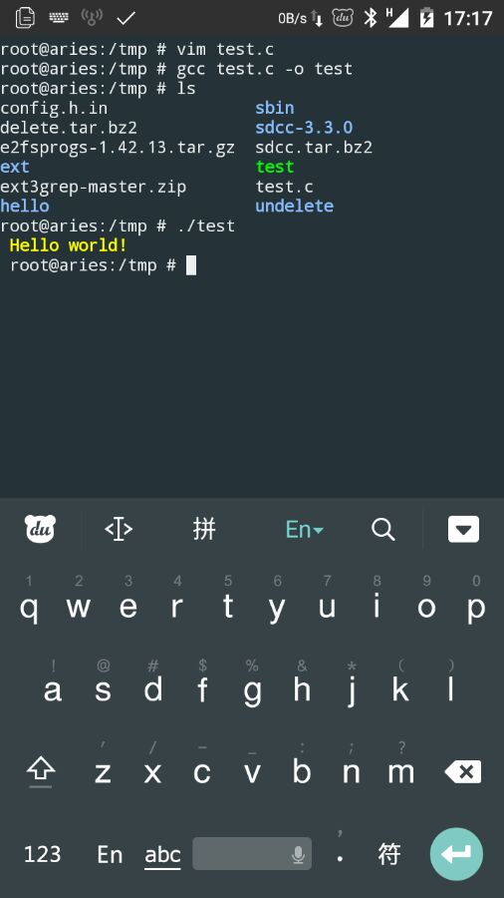The height and width of the screenshot is (898, 504).
Task: Switch to the 123 numeric keypad
Action: tap(42, 854)
